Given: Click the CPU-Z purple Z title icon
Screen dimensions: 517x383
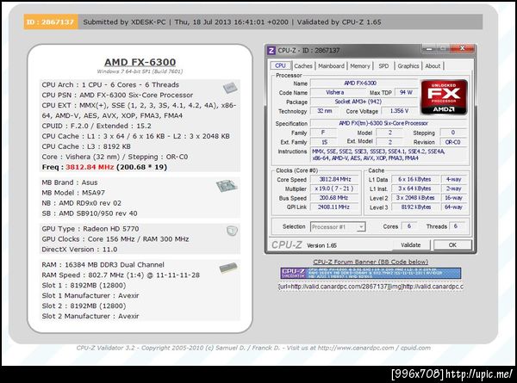Looking at the screenshot, I should (271, 51).
